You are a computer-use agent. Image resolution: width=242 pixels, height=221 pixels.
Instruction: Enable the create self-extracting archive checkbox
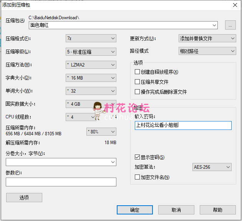(x=138, y=72)
